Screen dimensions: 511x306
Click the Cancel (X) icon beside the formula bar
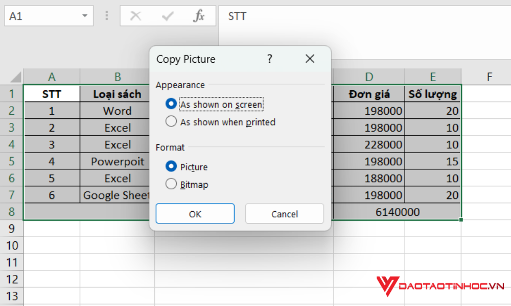[x=135, y=16]
